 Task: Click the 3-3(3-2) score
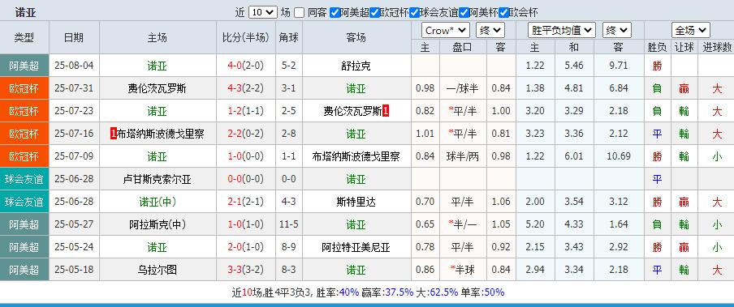pyautogui.click(x=246, y=270)
